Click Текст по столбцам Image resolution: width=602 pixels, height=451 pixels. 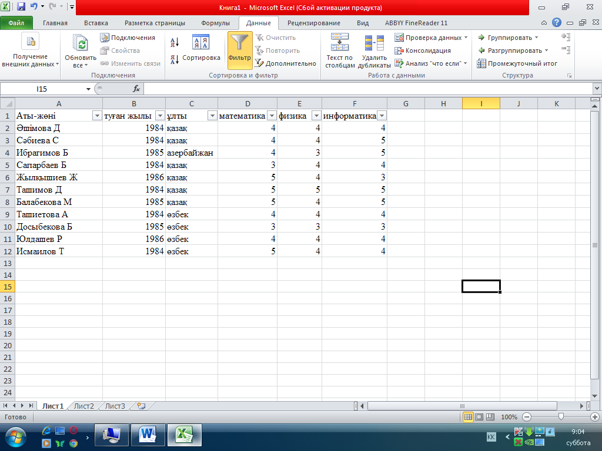point(339,51)
